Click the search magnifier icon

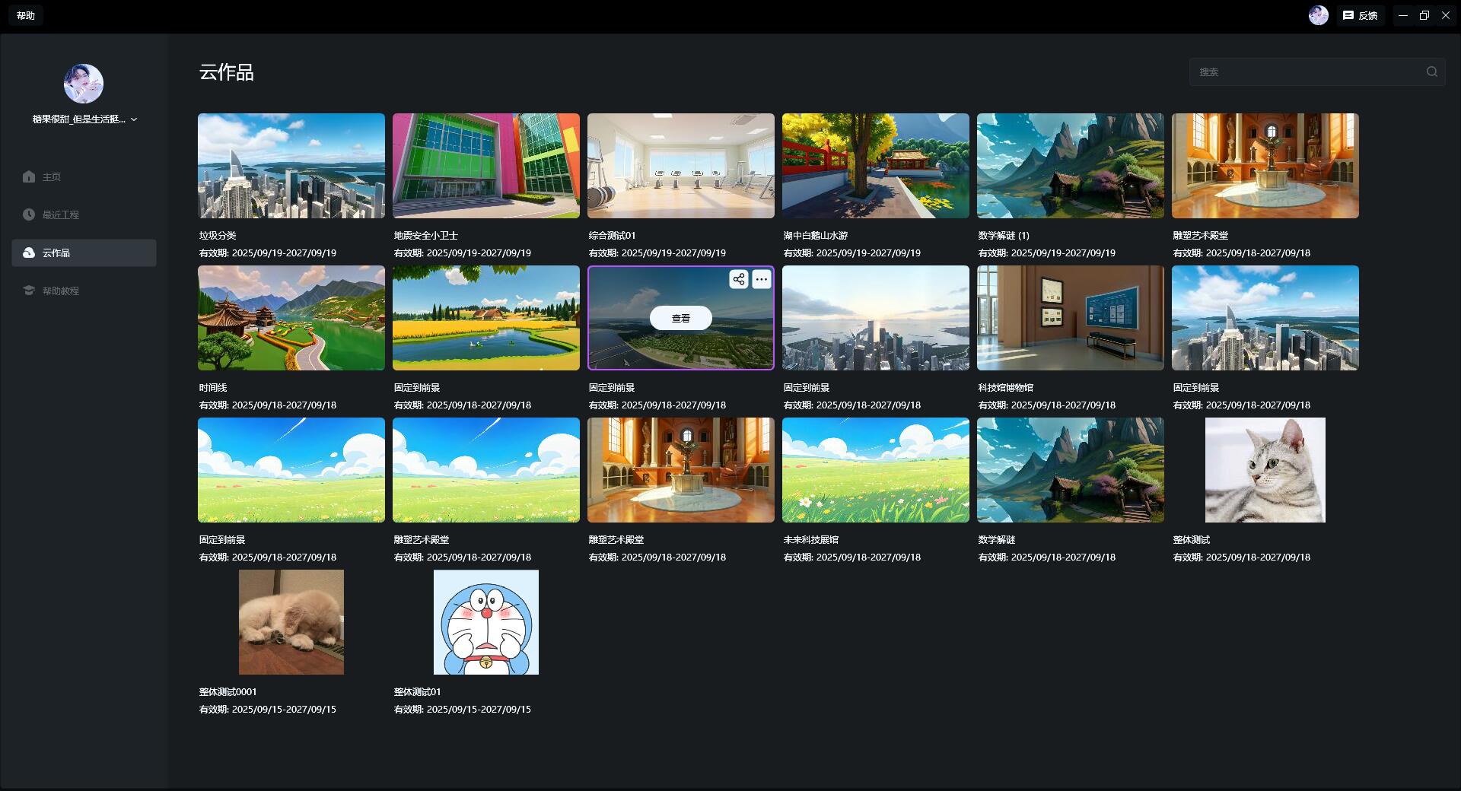pos(1431,71)
